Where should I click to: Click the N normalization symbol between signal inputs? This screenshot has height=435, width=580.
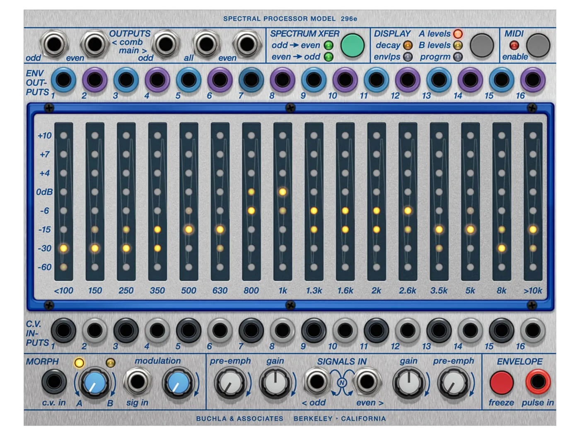click(x=342, y=382)
